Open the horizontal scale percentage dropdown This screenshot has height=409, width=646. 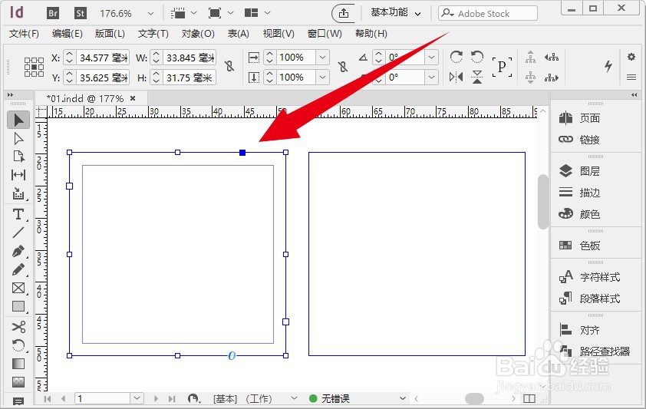coord(322,57)
